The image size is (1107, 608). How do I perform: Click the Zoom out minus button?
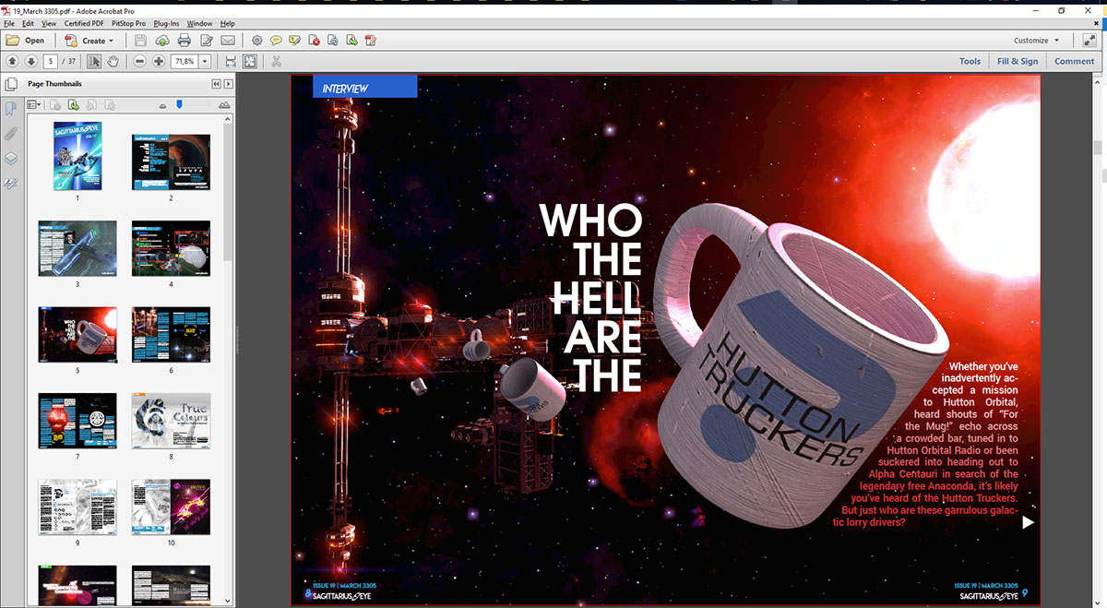(x=140, y=62)
